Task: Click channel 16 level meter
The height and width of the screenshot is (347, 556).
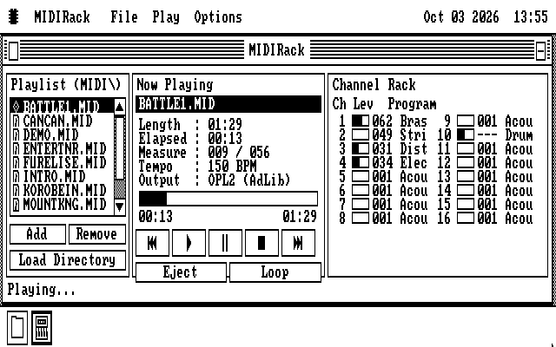Action: click(466, 218)
